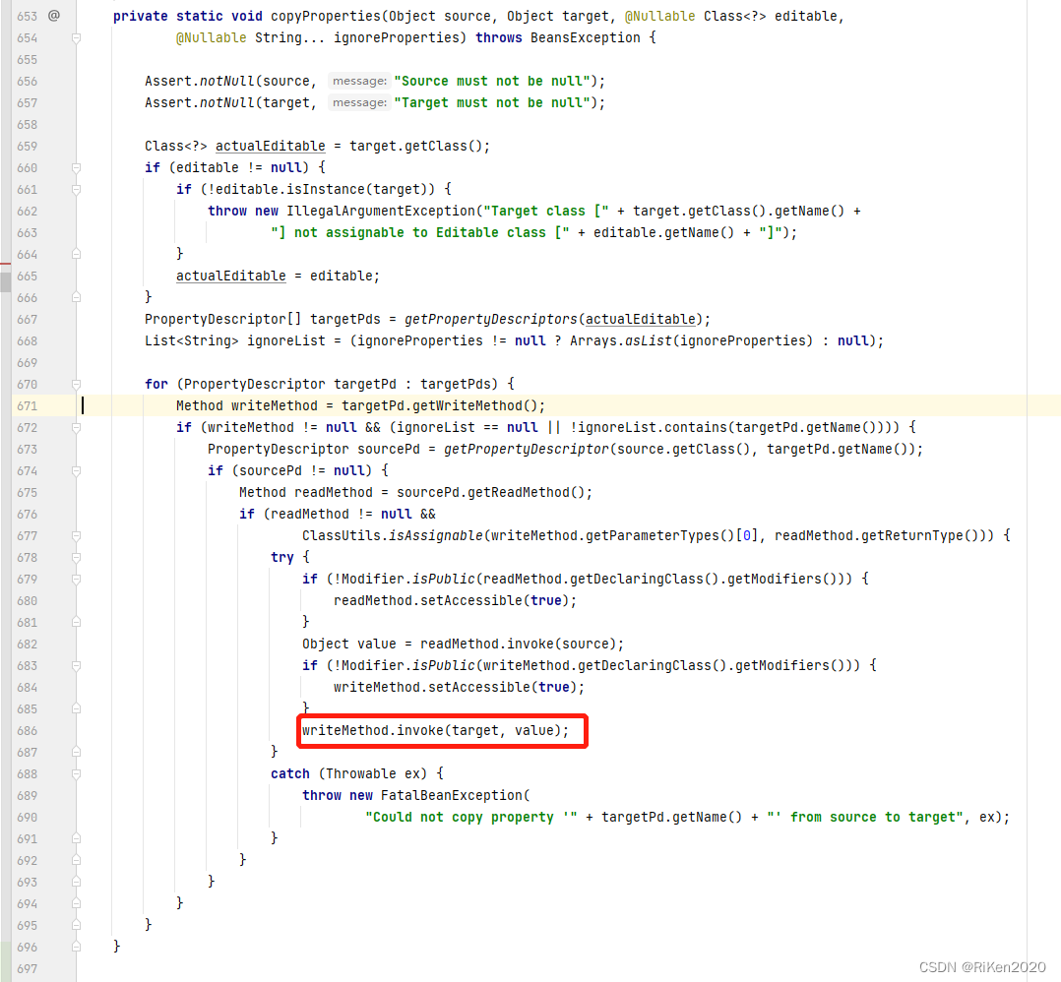1061x982 pixels.
Task: Click the highlighted writeMethod.invoke(target, value) statement
Action: click(441, 730)
